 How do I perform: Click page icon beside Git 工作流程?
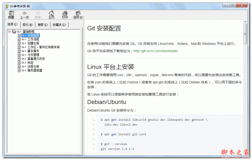[x=19, y=39]
